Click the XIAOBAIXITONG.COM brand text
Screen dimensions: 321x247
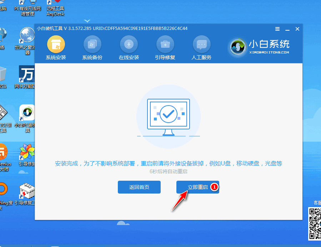tap(269, 52)
